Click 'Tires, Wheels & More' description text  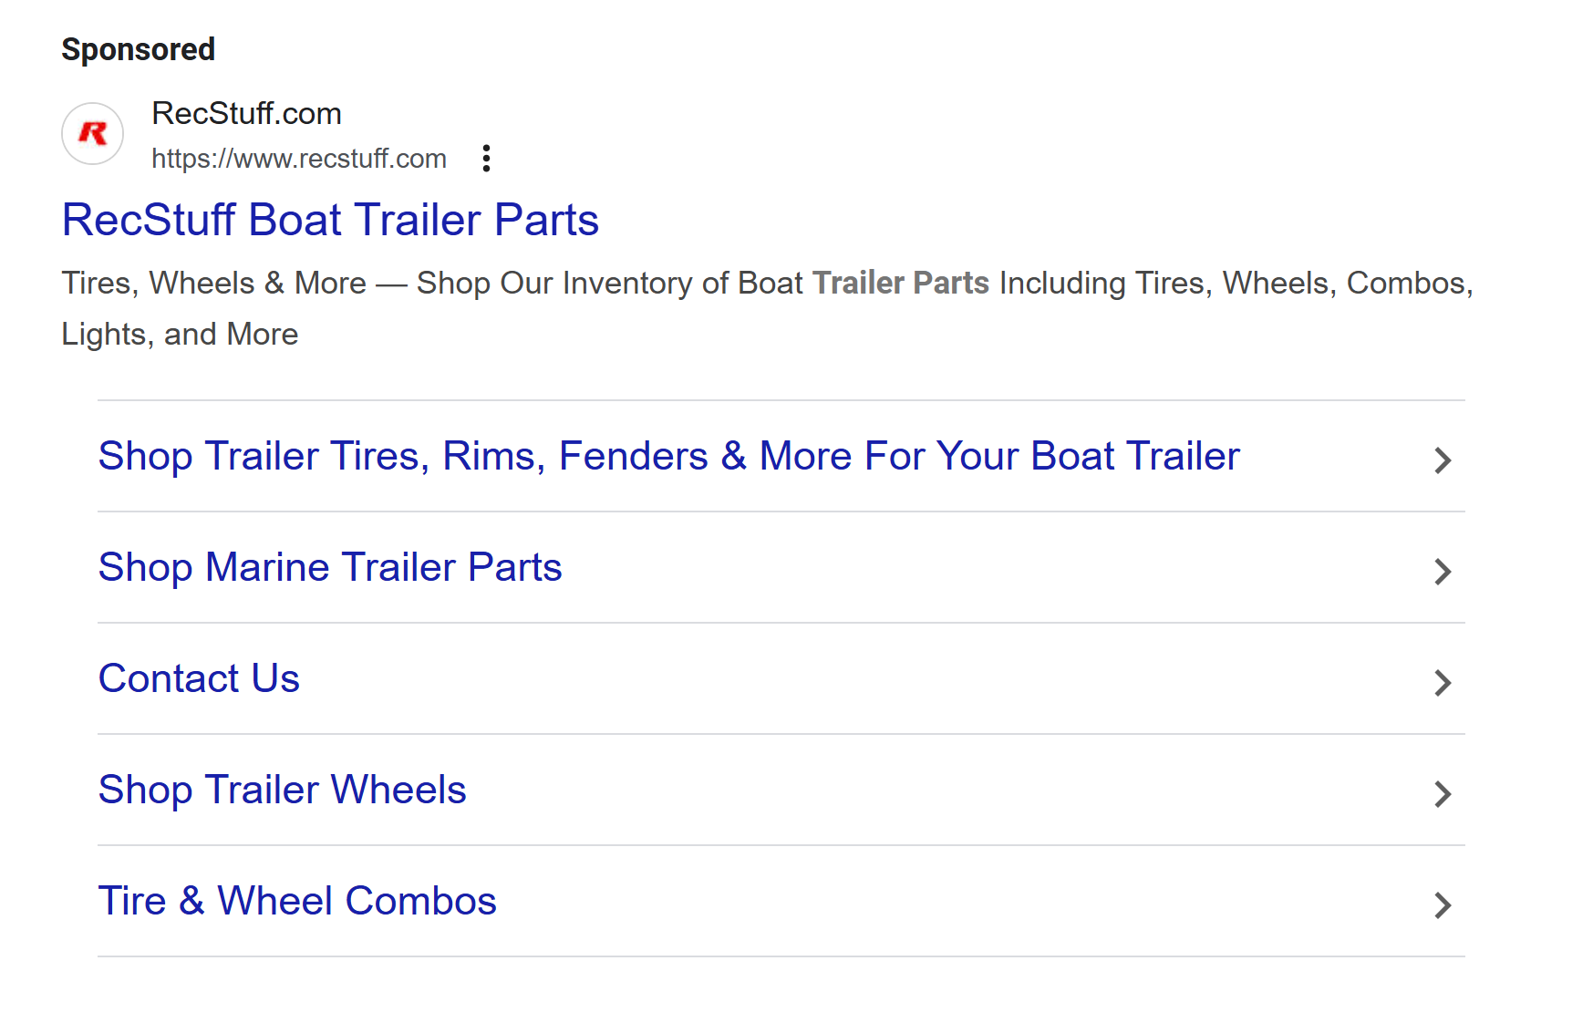tap(213, 284)
